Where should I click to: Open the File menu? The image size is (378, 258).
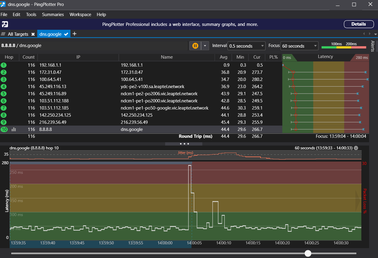tap(4, 14)
